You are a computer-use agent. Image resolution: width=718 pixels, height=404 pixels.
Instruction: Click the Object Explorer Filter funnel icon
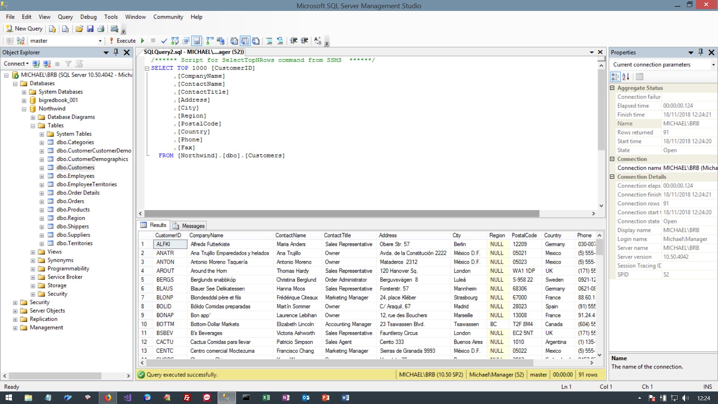[68, 64]
